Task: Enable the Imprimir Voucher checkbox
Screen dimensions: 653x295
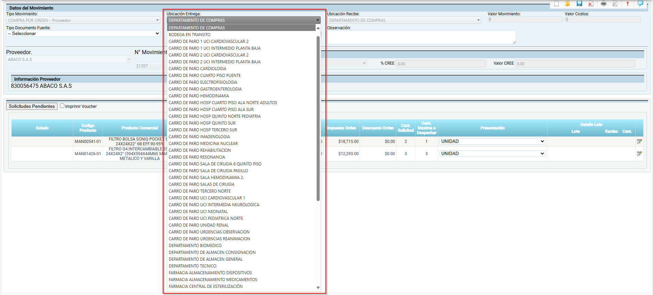Action: coord(62,106)
